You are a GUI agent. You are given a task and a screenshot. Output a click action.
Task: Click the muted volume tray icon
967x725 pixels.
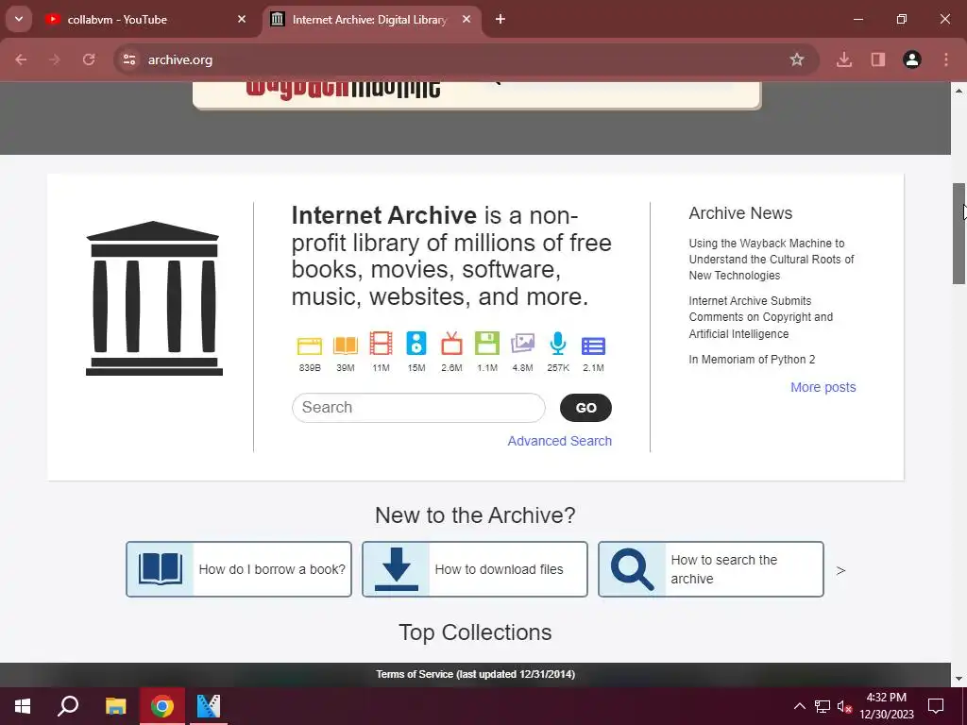844,706
